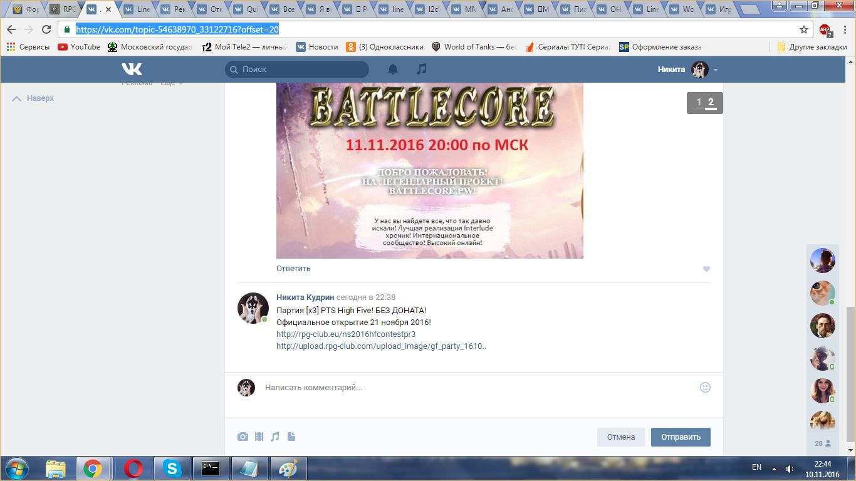
Task: Select page 2 in pagination
Action: pos(711,103)
